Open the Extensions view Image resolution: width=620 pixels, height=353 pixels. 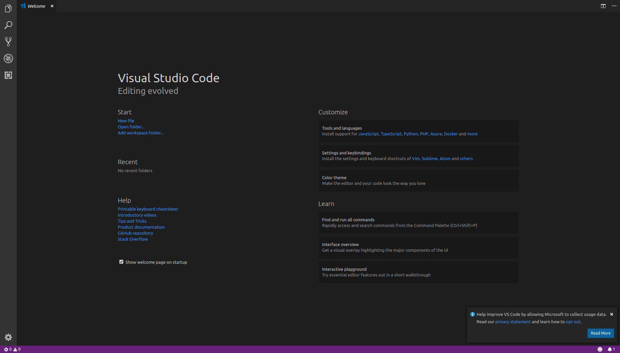[x=8, y=75]
